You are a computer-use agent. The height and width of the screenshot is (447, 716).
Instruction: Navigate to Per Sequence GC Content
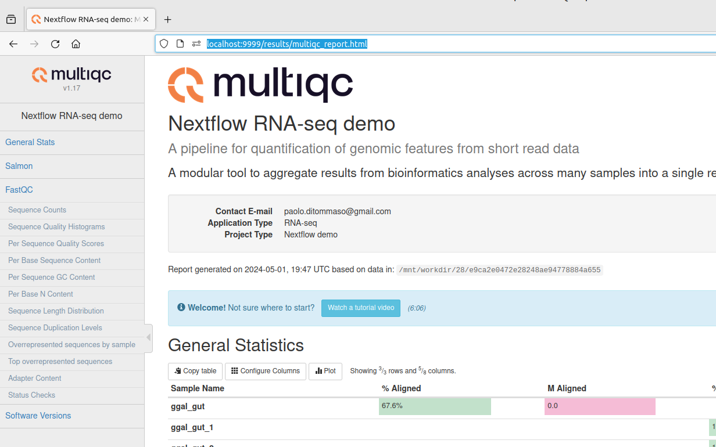click(x=52, y=277)
